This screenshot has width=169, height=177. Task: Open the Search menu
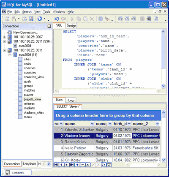(x=27, y=12)
